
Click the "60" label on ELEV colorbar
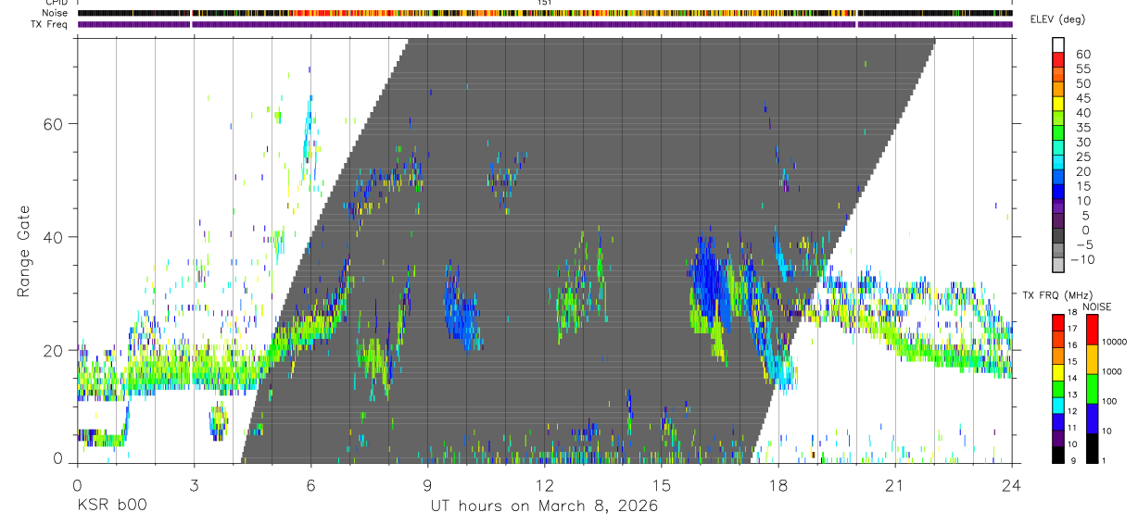point(1082,54)
